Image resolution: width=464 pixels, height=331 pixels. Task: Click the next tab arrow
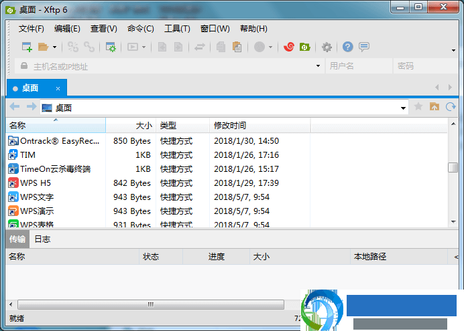(x=450, y=88)
